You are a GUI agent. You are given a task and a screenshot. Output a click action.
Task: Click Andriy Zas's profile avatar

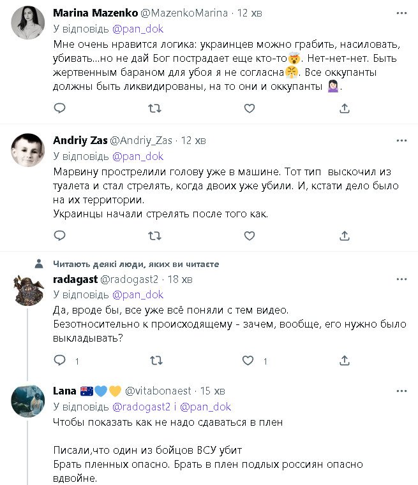(28, 150)
